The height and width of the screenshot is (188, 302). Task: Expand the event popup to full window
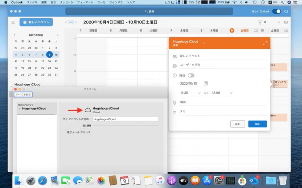pos(265,43)
